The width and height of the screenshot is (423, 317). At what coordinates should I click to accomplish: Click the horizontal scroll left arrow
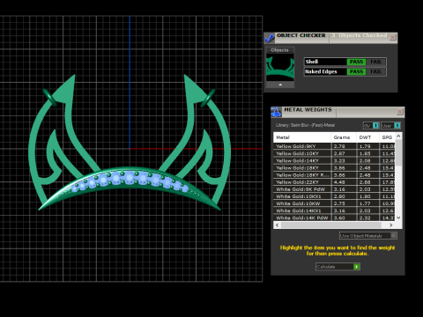pyautogui.click(x=277, y=225)
